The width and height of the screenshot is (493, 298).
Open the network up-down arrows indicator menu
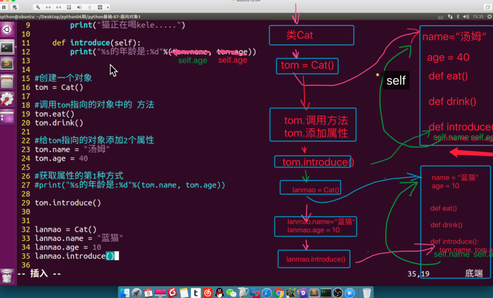pos(450,16)
